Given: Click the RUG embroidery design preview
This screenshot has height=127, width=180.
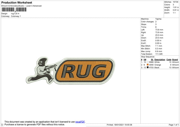Looking at the screenshot, I should tap(70, 71).
